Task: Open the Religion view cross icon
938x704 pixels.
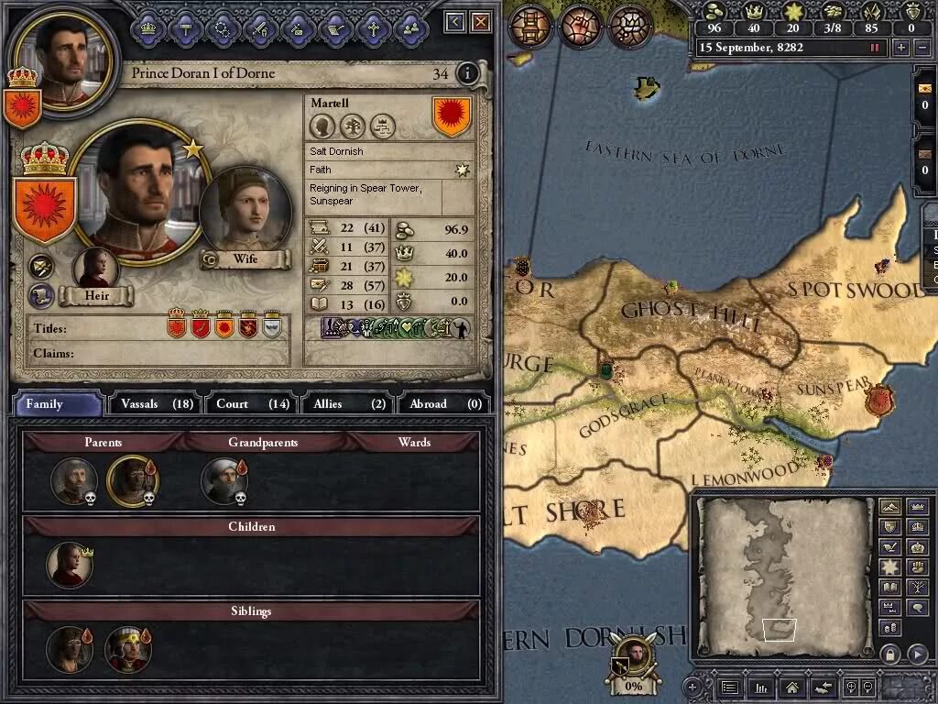Action: coord(374,27)
